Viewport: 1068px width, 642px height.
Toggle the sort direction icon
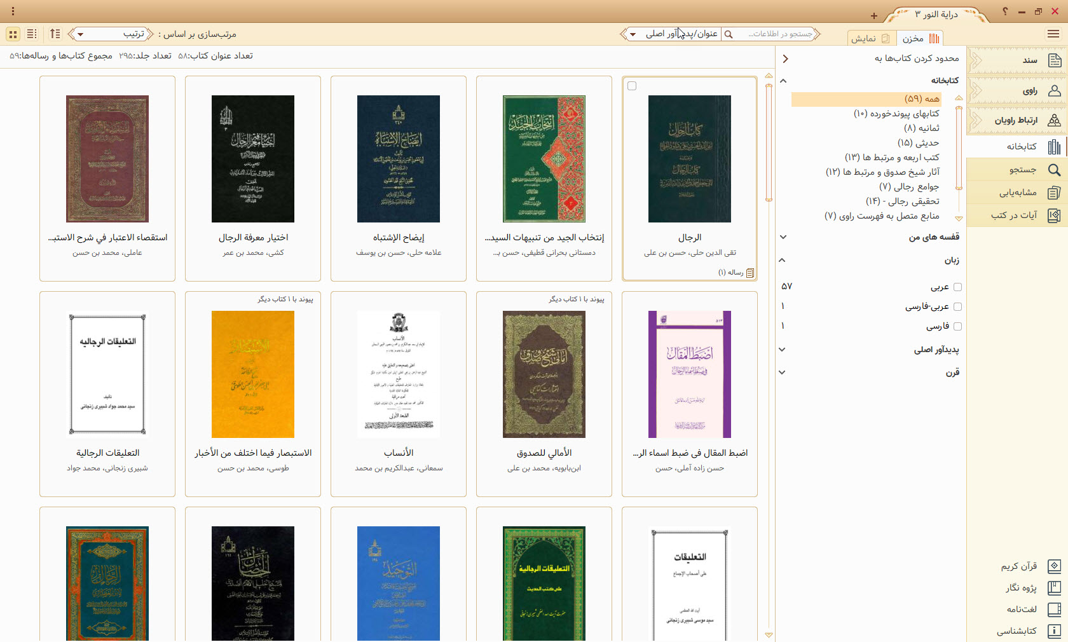(x=55, y=34)
